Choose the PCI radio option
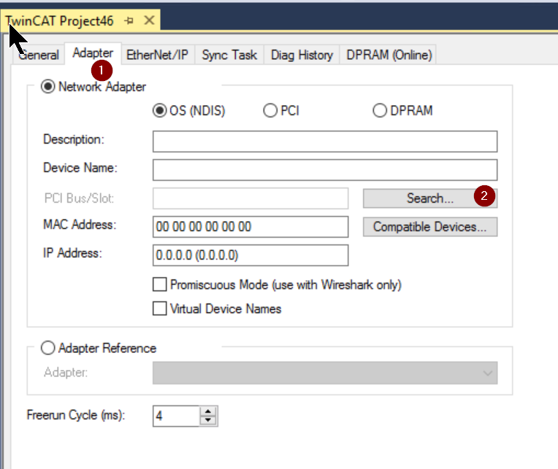The height and width of the screenshot is (469, 558). [x=270, y=110]
